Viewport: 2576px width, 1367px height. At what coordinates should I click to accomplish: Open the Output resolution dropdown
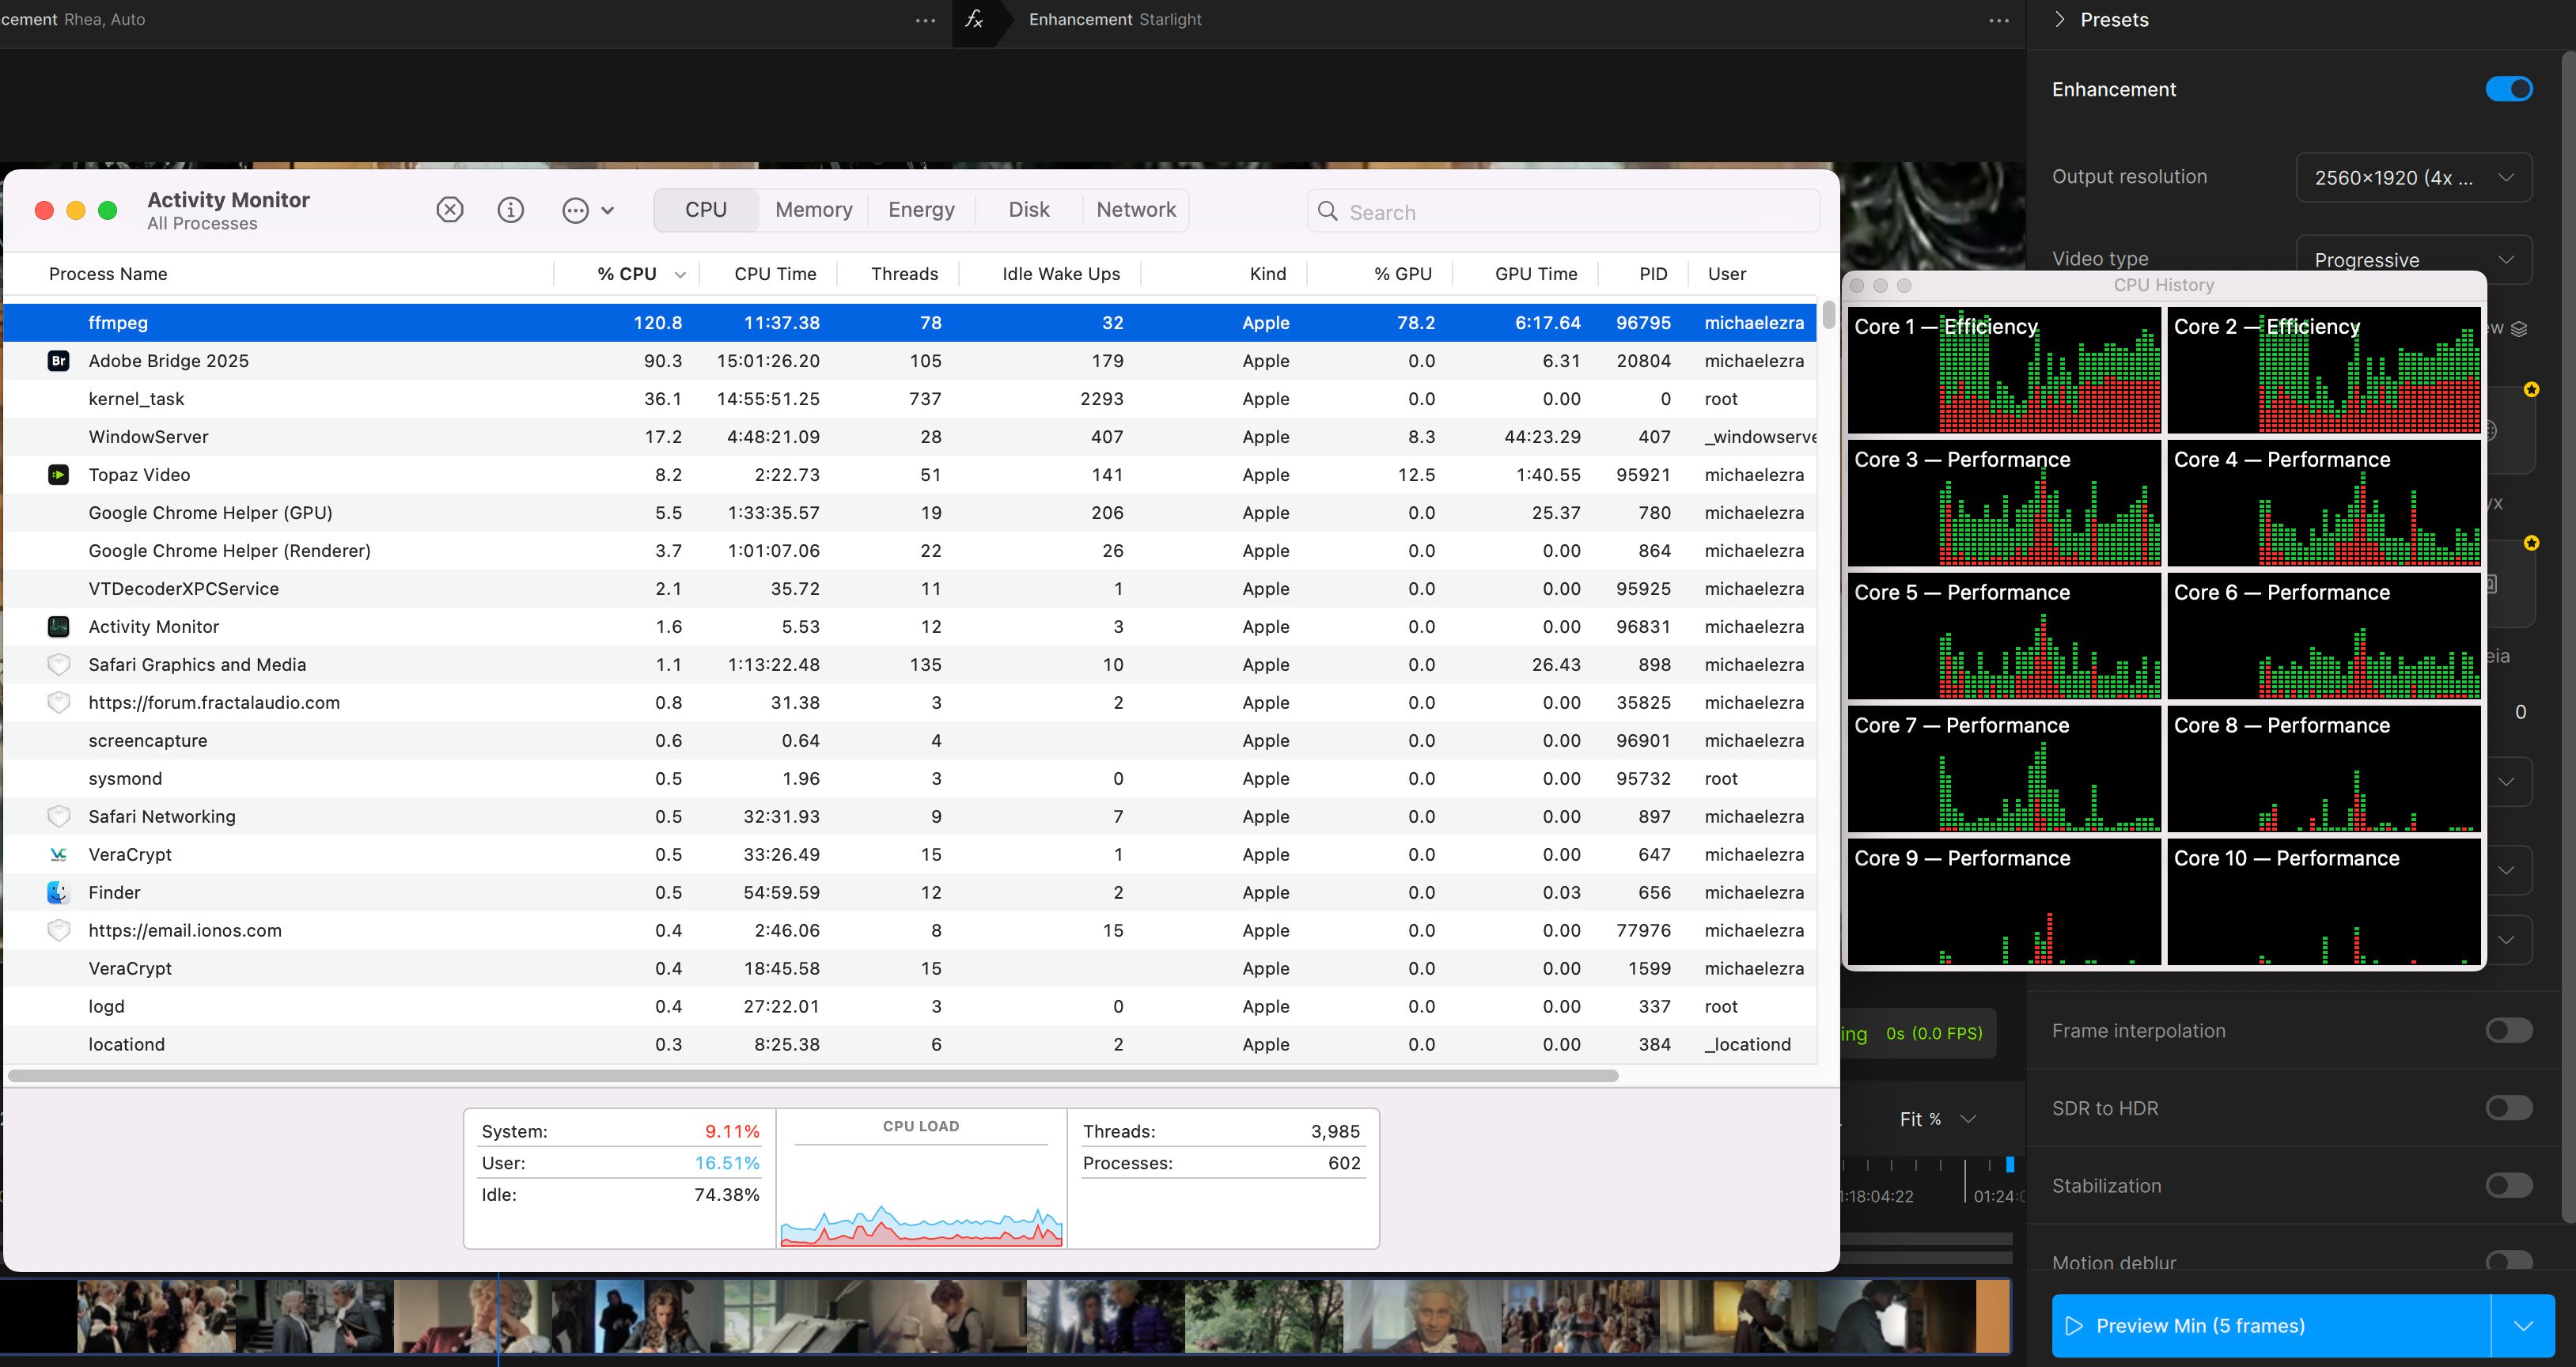[x=2413, y=178]
